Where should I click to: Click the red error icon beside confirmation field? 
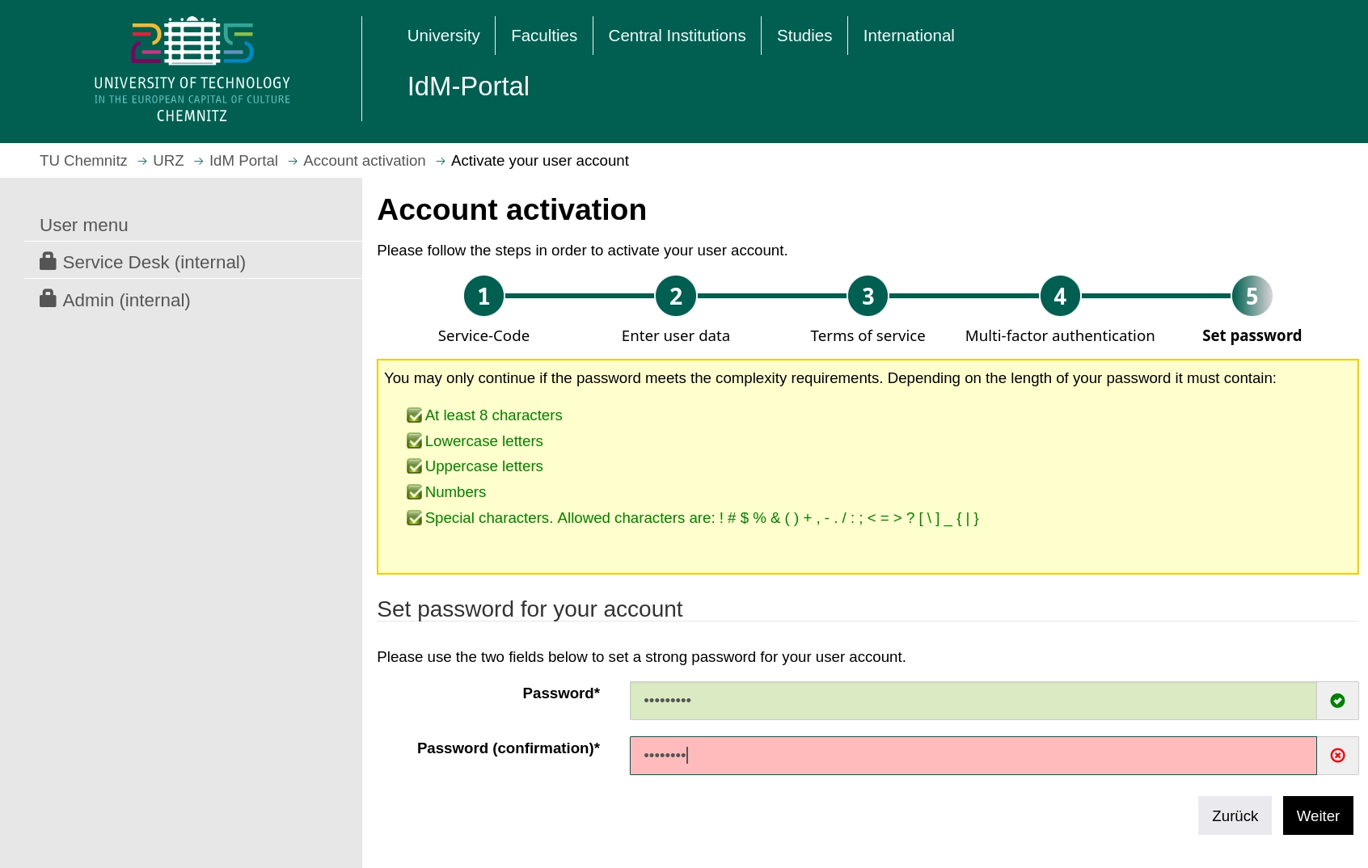[1338, 755]
